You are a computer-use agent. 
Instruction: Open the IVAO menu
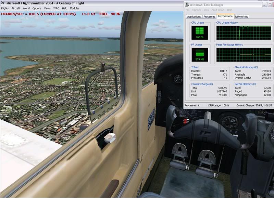(57, 8)
